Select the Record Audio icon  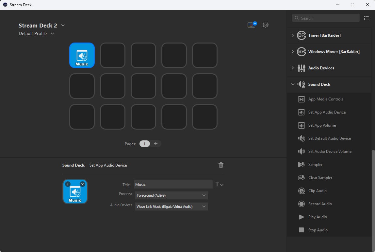301,204
